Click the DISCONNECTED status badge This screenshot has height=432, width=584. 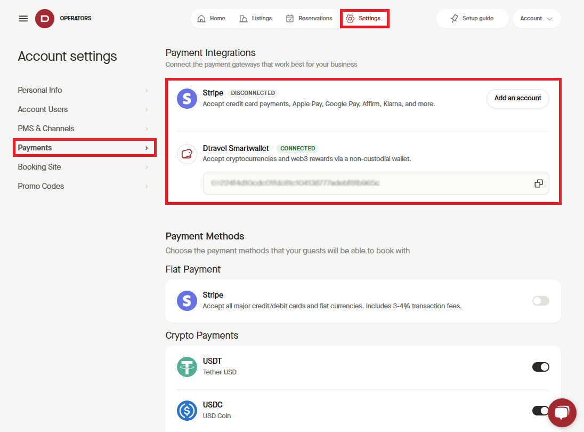[253, 93]
